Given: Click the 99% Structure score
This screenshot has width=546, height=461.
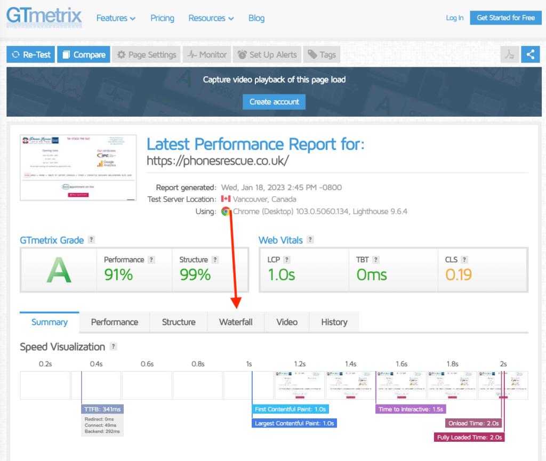Looking at the screenshot, I should click(195, 275).
